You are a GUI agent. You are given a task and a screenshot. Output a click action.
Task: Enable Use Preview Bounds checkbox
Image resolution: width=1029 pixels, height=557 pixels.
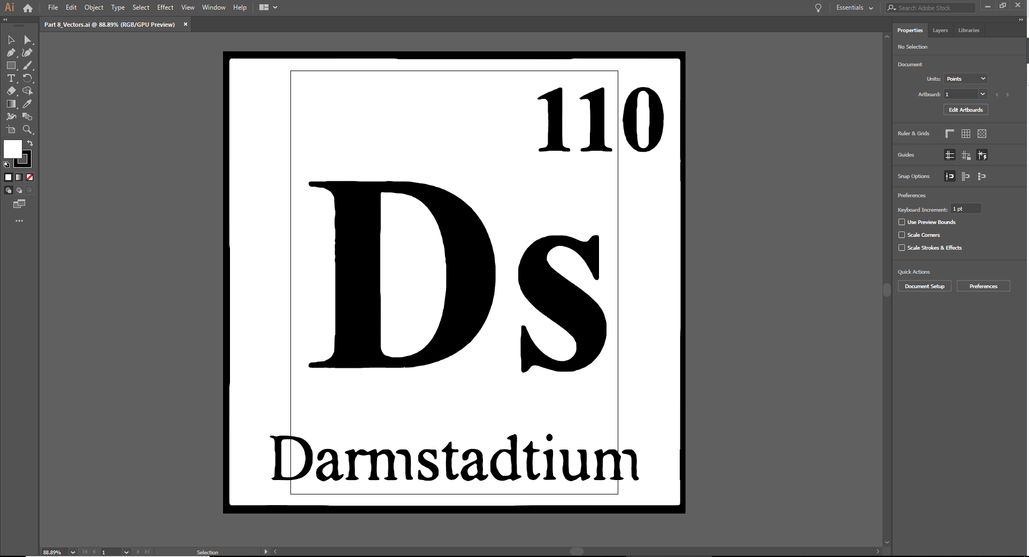coord(902,222)
